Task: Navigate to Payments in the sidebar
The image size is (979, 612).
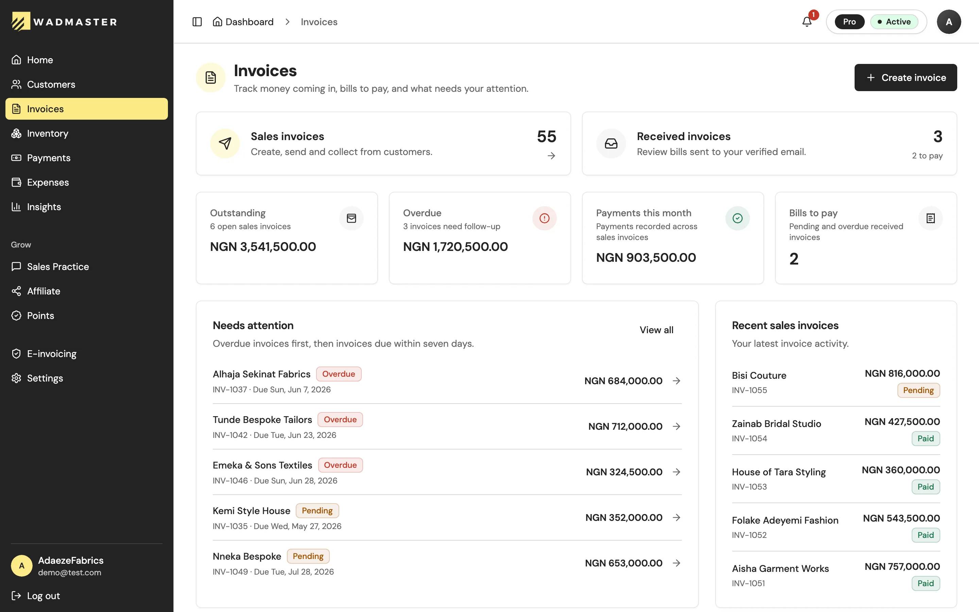Action: click(x=87, y=158)
